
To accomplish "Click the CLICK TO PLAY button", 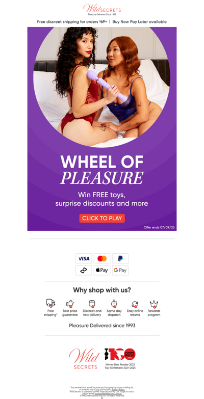I will (x=102, y=218).
